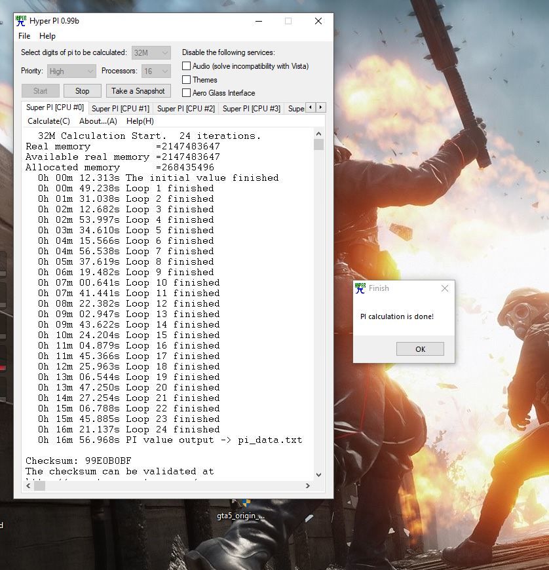Image resolution: width=549 pixels, height=570 pixels.
Task: Open the Processors 16 dropdown
Action: 156,71
